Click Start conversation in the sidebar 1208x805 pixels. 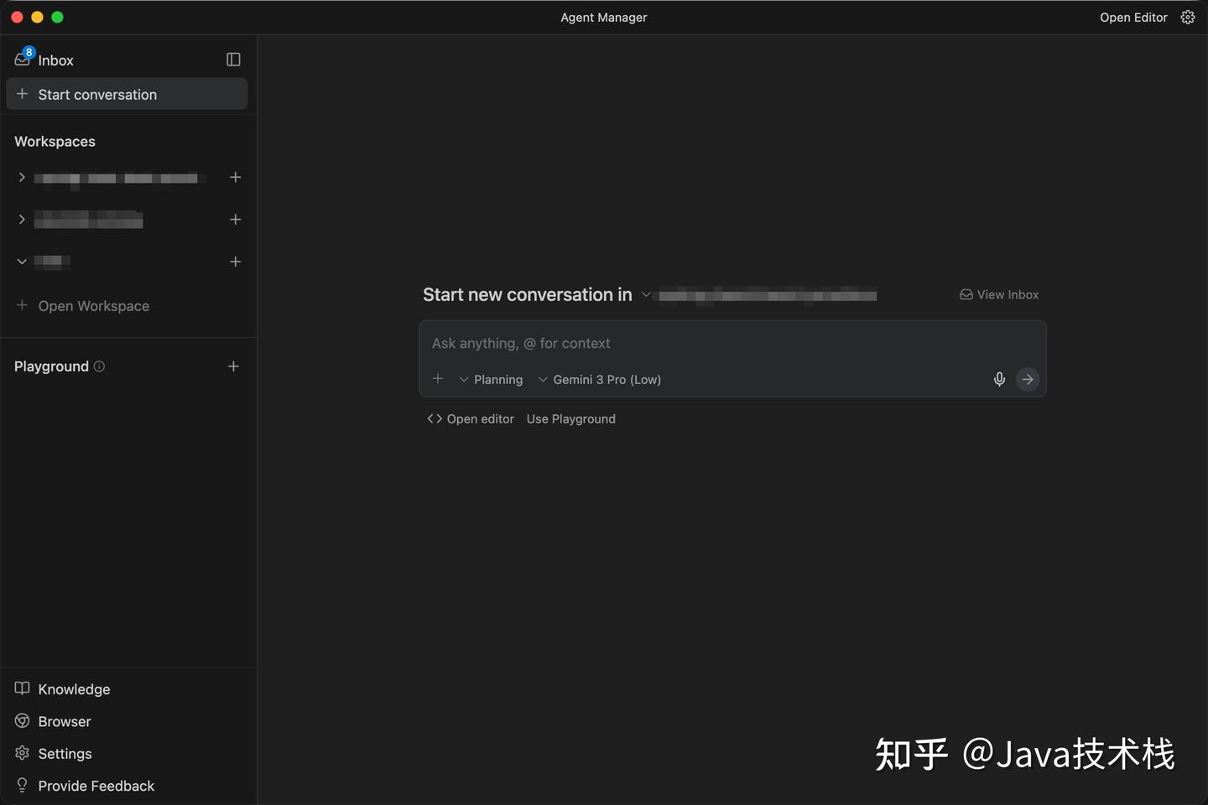[x=96, y=94]
